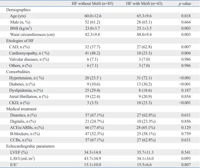The height and width of the screenshot is (168, 200).
Task: Click the value '25.1±3.5'
Action: [x=144, y=28]
